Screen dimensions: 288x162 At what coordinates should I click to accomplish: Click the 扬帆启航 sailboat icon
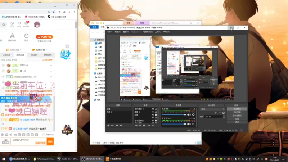pyautogui.click(x=12, y=36)
